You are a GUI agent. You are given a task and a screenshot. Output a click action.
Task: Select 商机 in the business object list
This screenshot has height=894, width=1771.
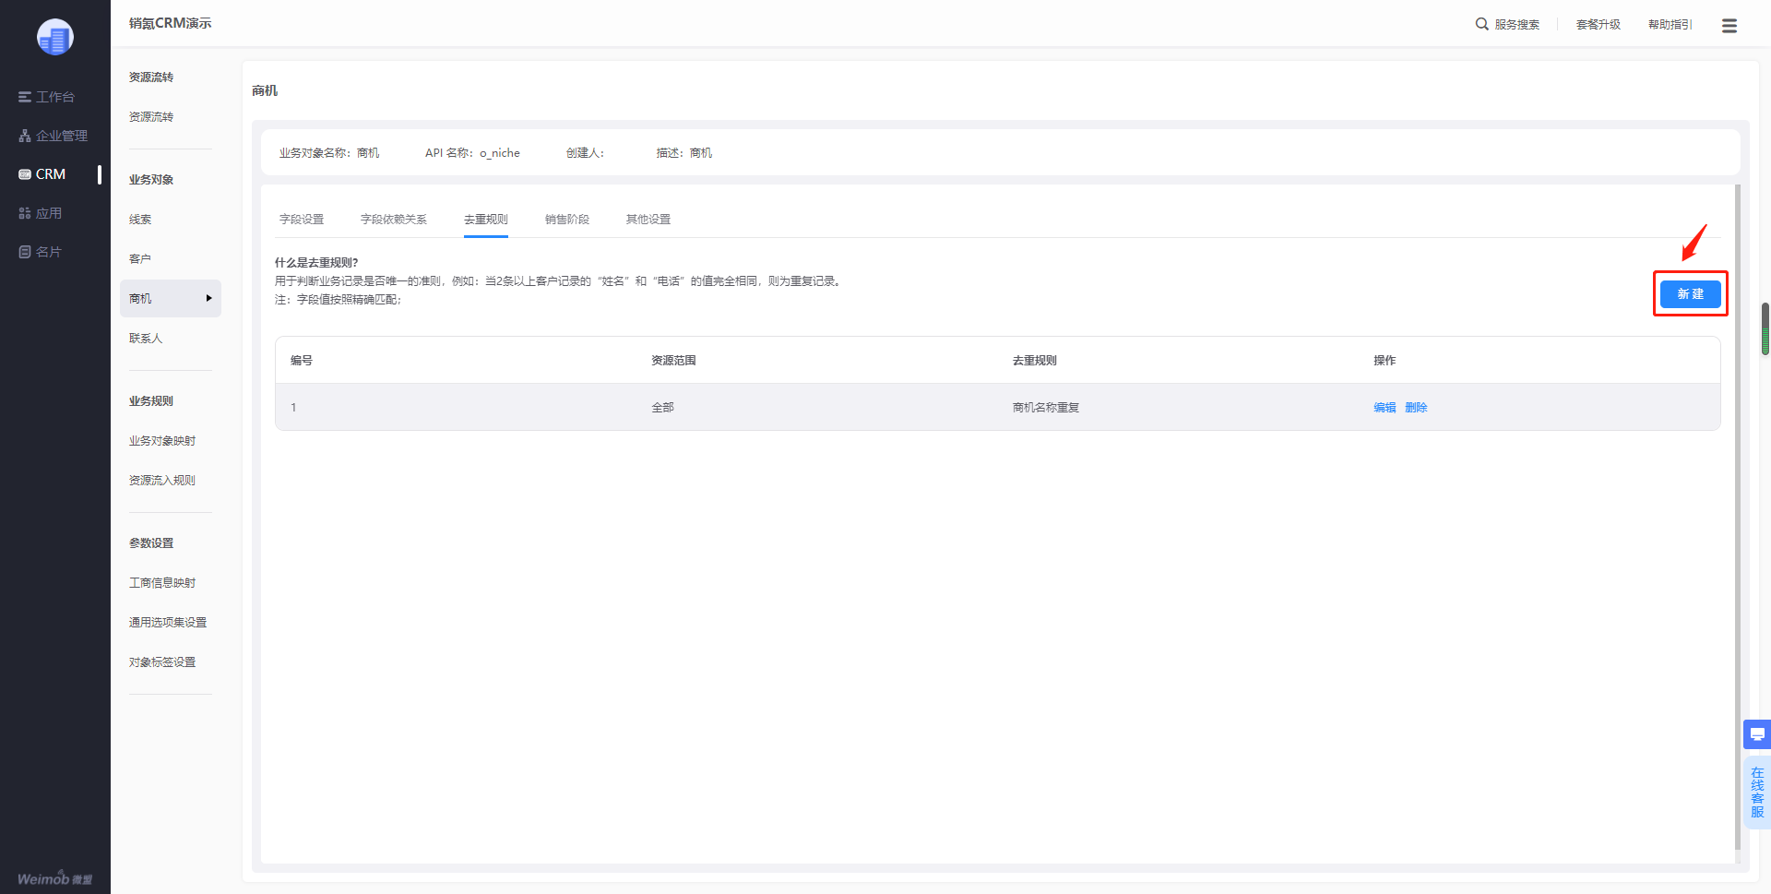pos(171,299)
